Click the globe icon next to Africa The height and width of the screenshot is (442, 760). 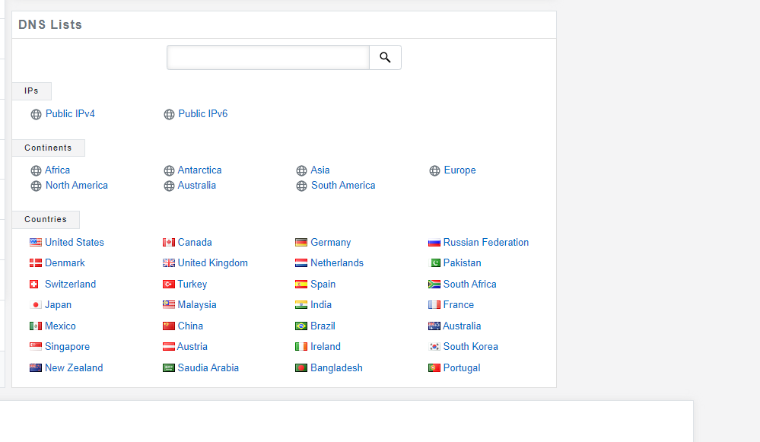tap(36, 170)
